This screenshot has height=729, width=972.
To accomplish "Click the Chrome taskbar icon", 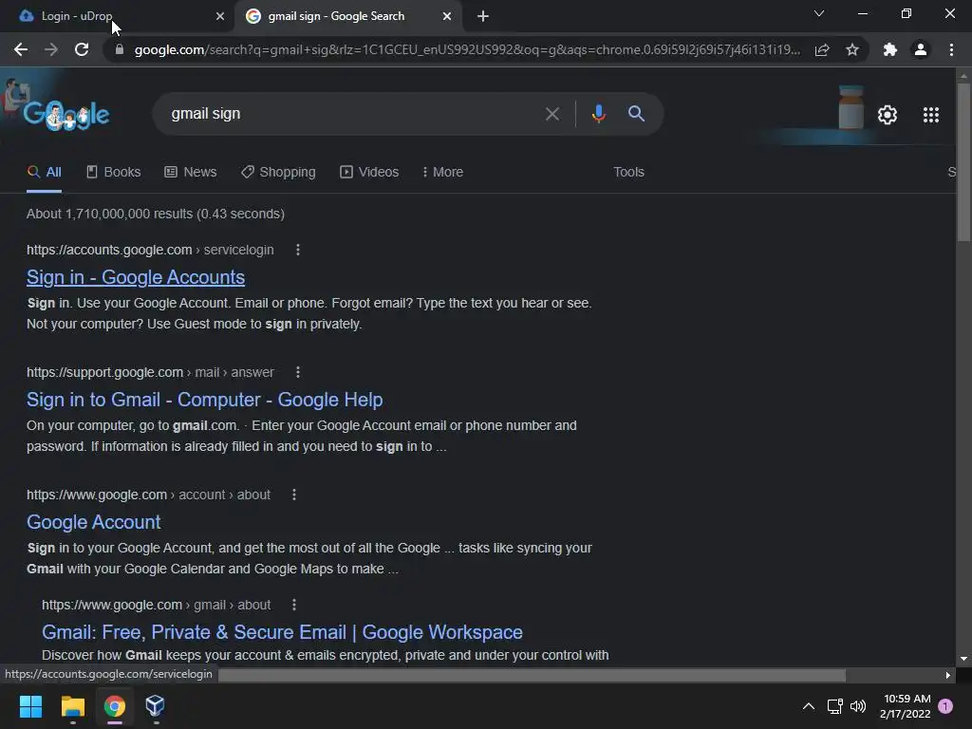I will [x=115, y=706].
